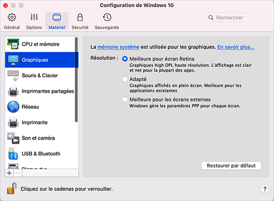274x201 pixels.
Task: Select the Matériel hardware tab
Action: click(57, 21)
